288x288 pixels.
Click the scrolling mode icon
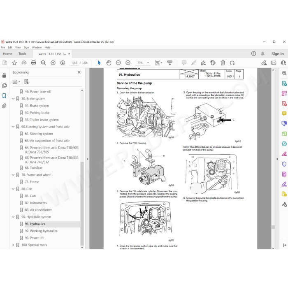point(170,63)
